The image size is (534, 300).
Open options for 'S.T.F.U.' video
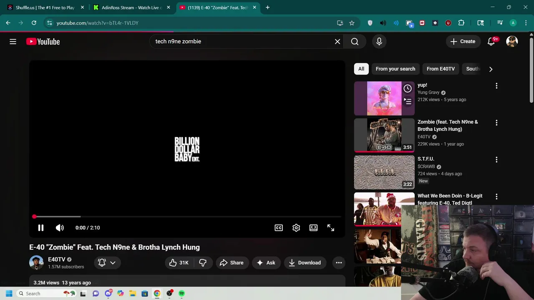coord(496,160)
